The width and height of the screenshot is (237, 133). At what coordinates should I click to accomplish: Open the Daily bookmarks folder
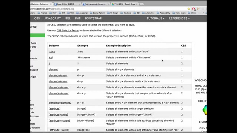[53, 13]
